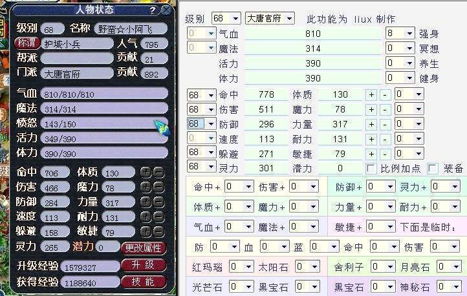Click the help question mark in 人物状态 title
The image size is (467, 296).
(152, 10)
